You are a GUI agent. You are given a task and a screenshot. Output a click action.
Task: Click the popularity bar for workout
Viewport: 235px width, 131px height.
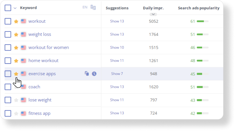[x=202, y=21]
